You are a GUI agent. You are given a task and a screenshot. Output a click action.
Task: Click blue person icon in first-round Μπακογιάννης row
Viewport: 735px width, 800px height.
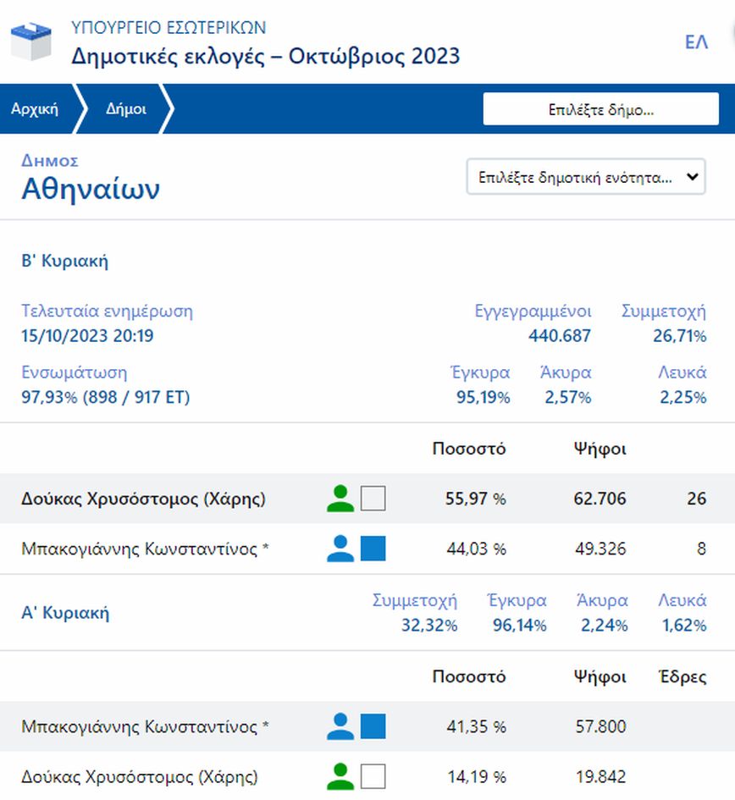click(x=340, y=726)
